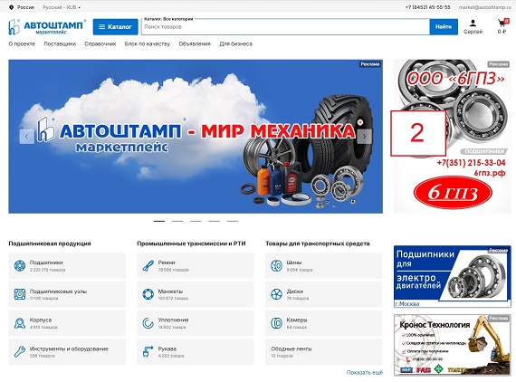Click the Рукава hose icon
Viewport: 516px width, 382px height.
148,352
